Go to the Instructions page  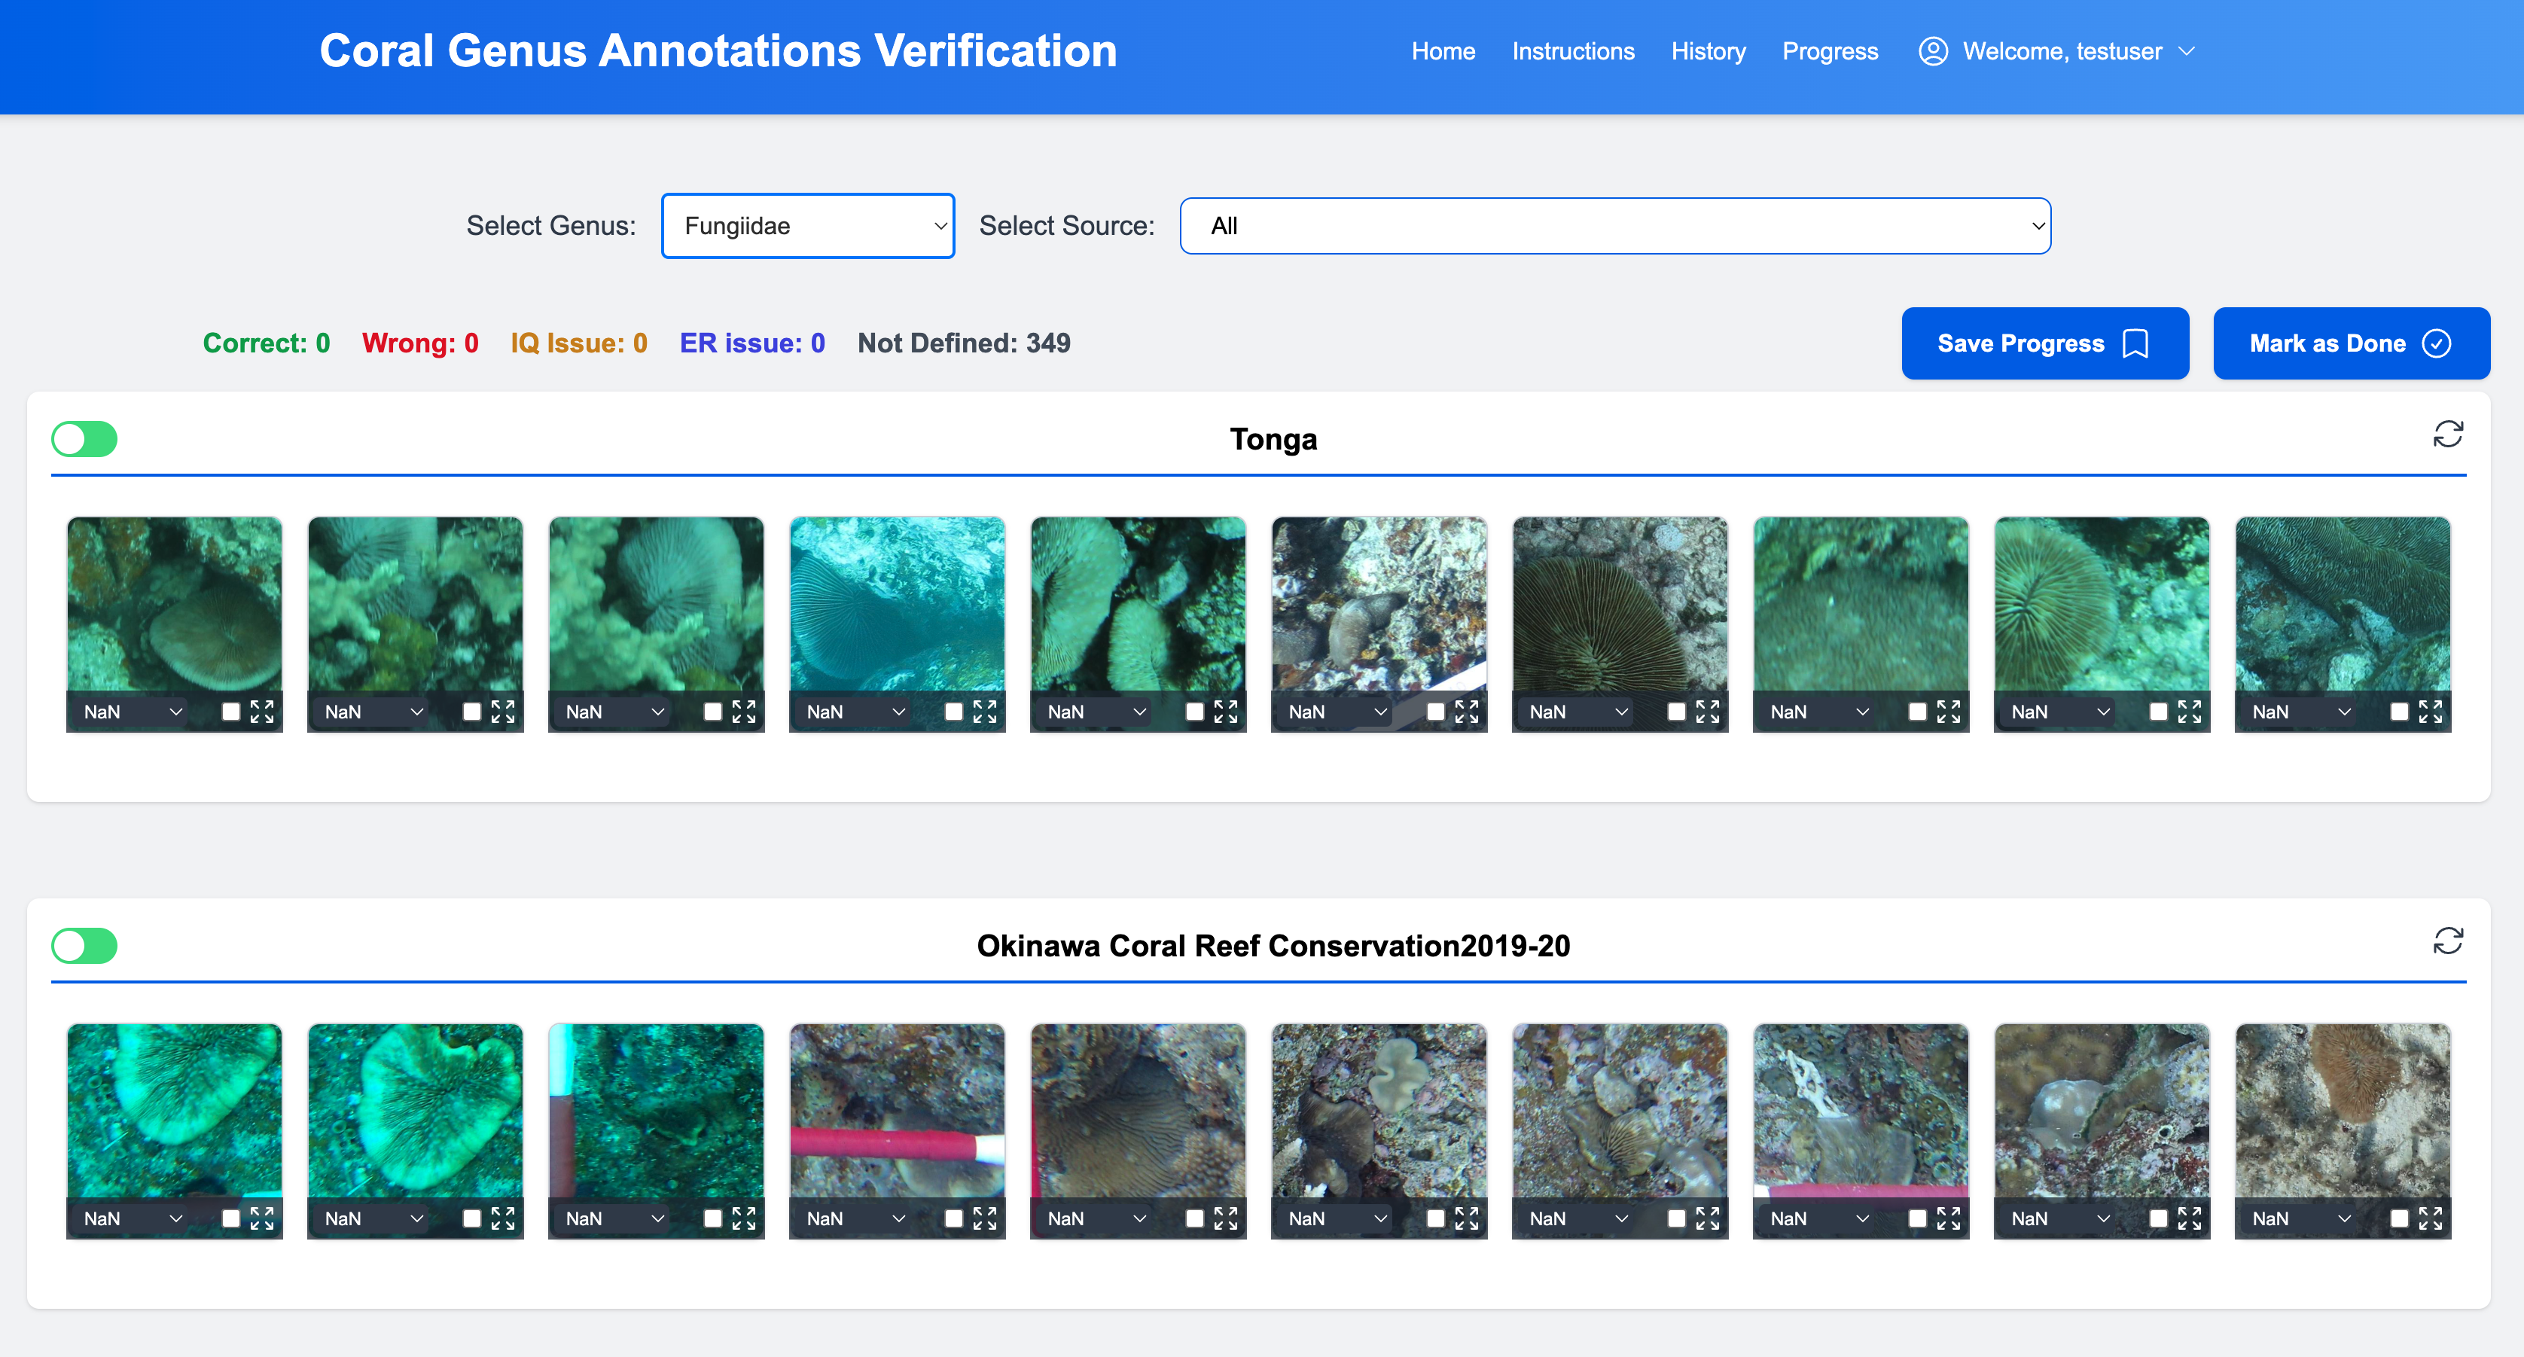(1572, 51)
